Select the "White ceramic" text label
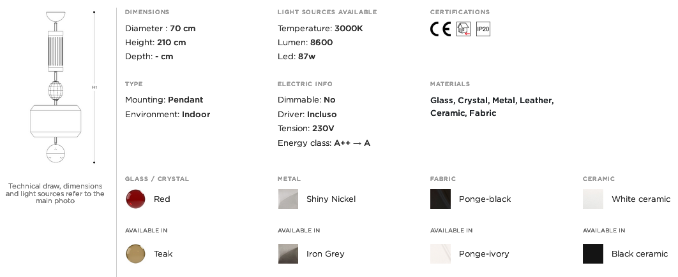The width and height of the screenshot is (678, 277). click(641, 199)
